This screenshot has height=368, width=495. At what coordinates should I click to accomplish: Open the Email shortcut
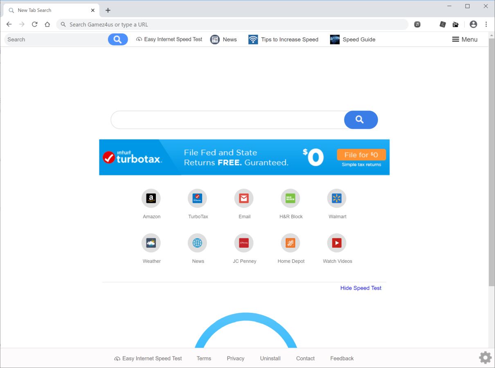point(244,198)
